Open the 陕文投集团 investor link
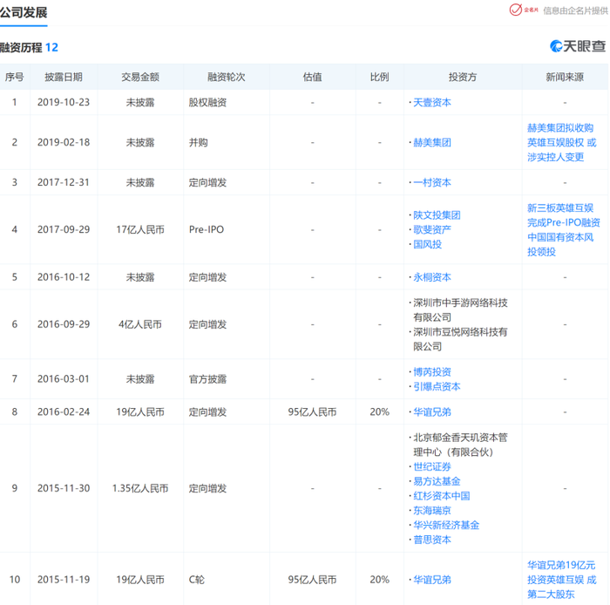 coord(437,215)
